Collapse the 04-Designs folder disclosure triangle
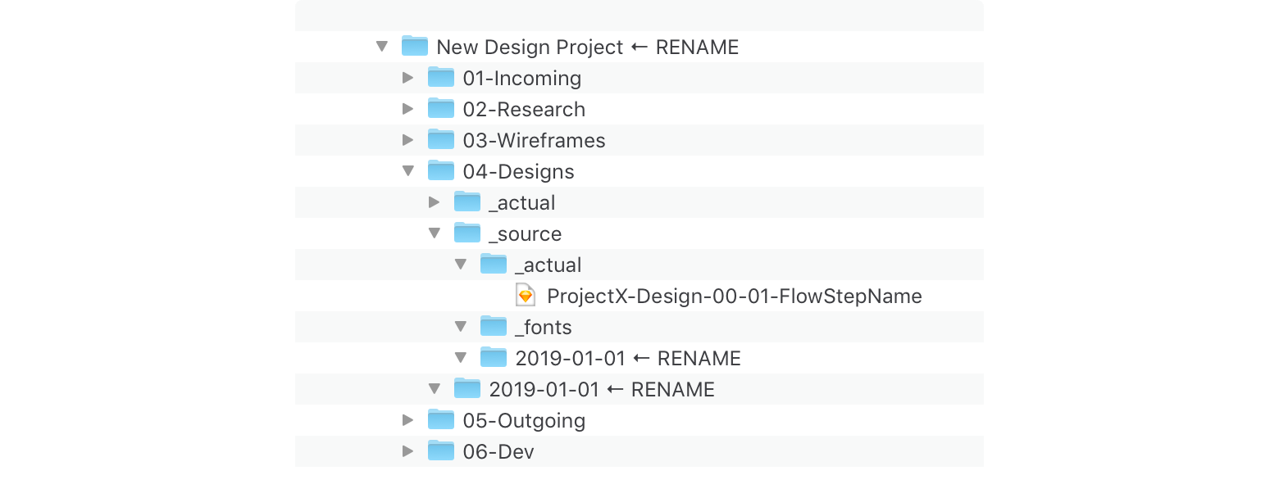This screenshot has height=498, width=1279. [x=407, y=171]
